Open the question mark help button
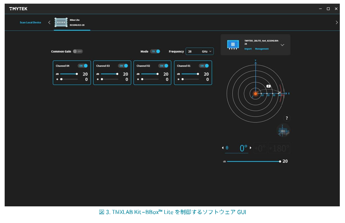The image size is (345, 223). (286, 118)
